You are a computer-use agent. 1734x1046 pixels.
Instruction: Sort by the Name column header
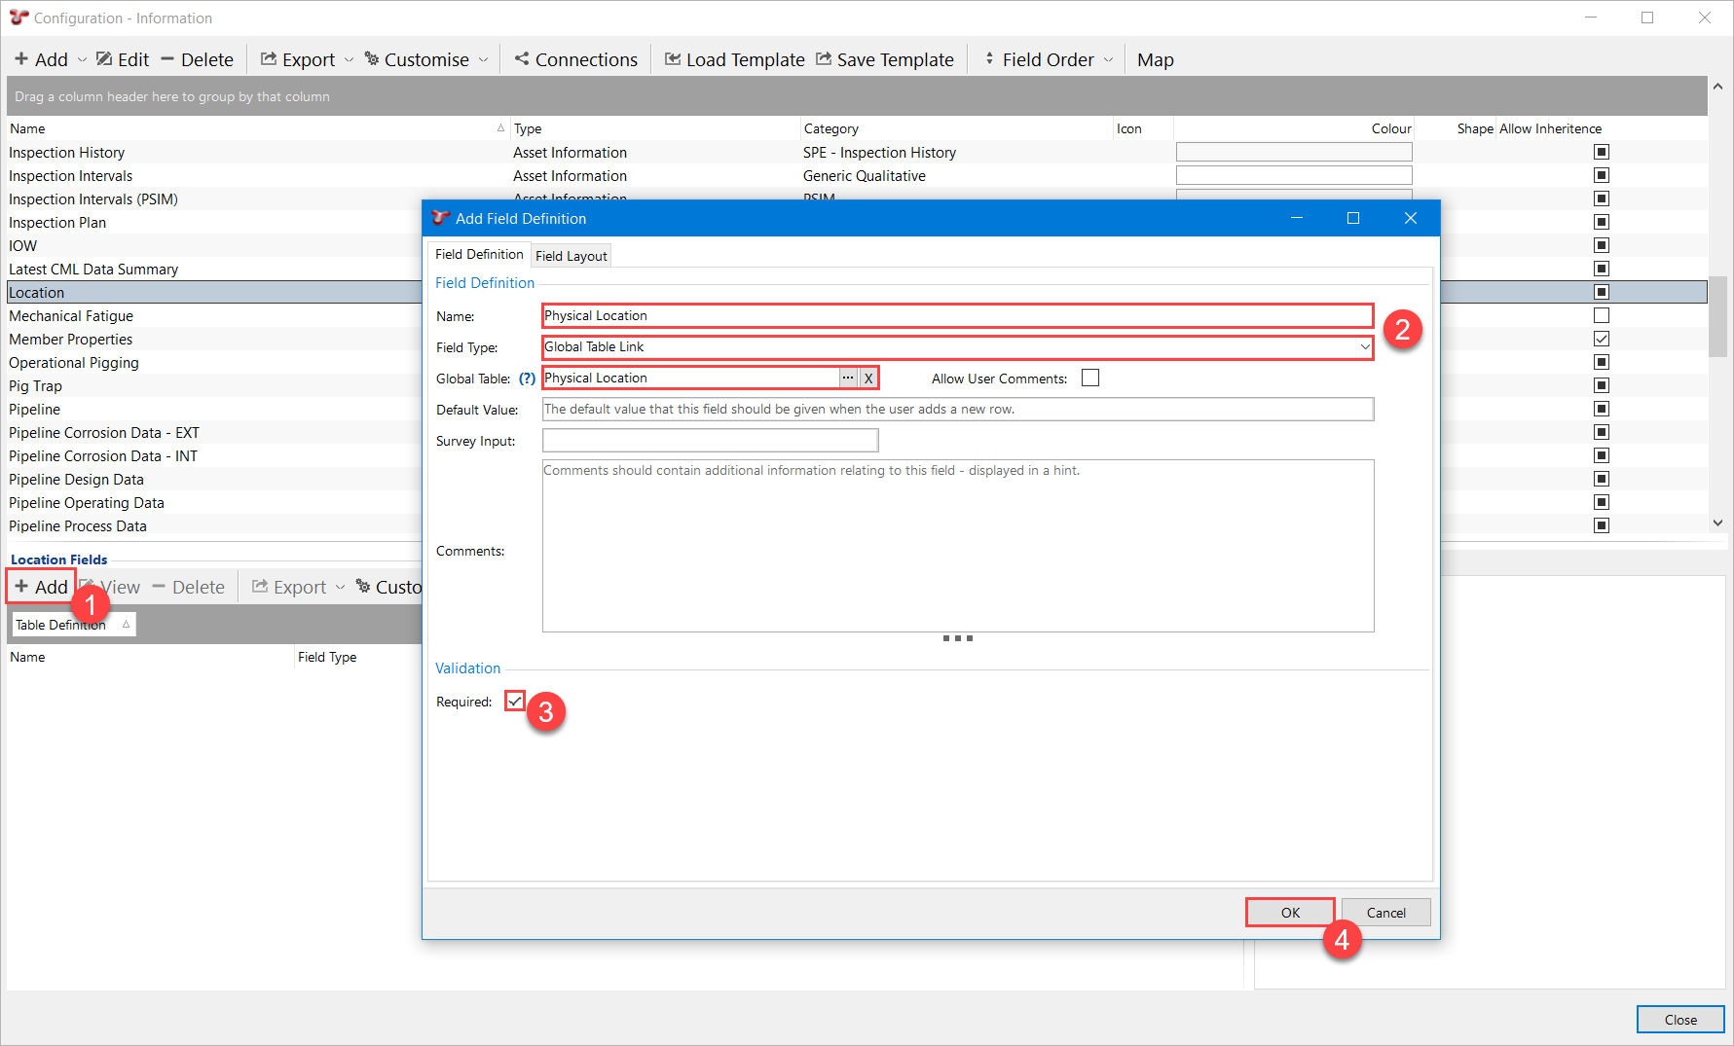[x=257, y=128]
